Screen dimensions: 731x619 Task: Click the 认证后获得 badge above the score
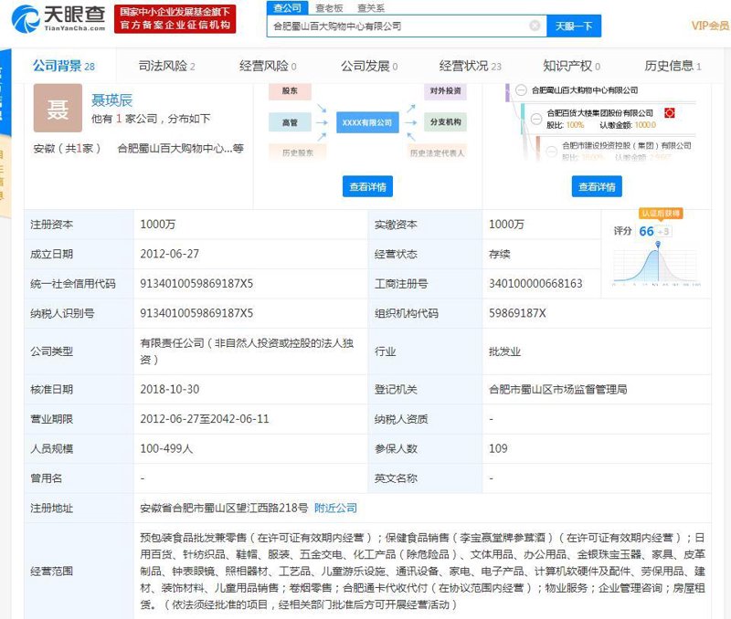pos(660,214)
